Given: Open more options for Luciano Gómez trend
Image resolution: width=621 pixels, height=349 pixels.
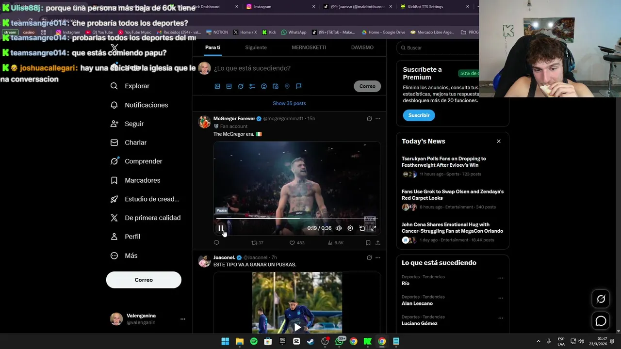Looking at the screenshot, I should 501,318.
